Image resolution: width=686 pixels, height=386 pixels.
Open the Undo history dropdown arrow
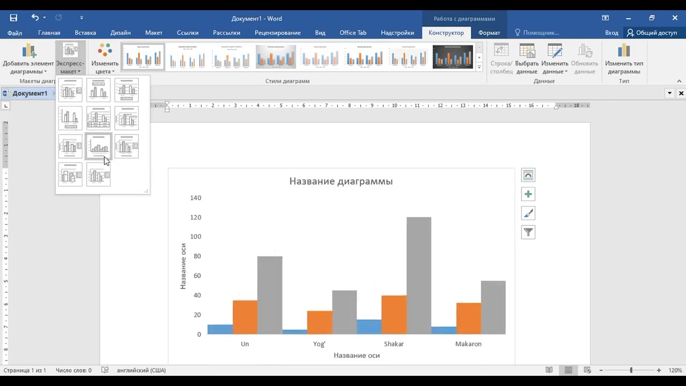click(44, 18)
